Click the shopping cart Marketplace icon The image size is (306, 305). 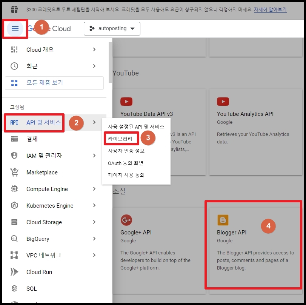click(x=14, y=172)
